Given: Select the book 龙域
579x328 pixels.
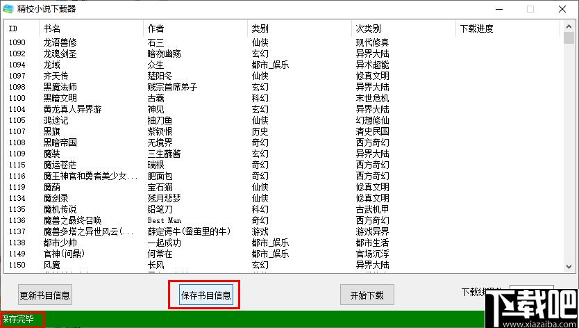Looking at the screenshot, I should tap(51, 65).
